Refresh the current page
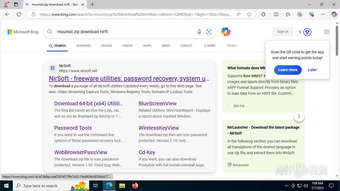The width and height of the screenshot is (340, 191). point(19,14)
